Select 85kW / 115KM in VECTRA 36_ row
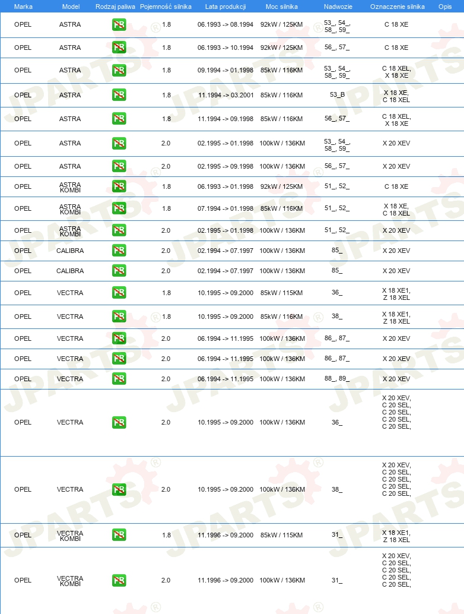Viewport: 464px width, 614px height. click(x=281, y=293)
